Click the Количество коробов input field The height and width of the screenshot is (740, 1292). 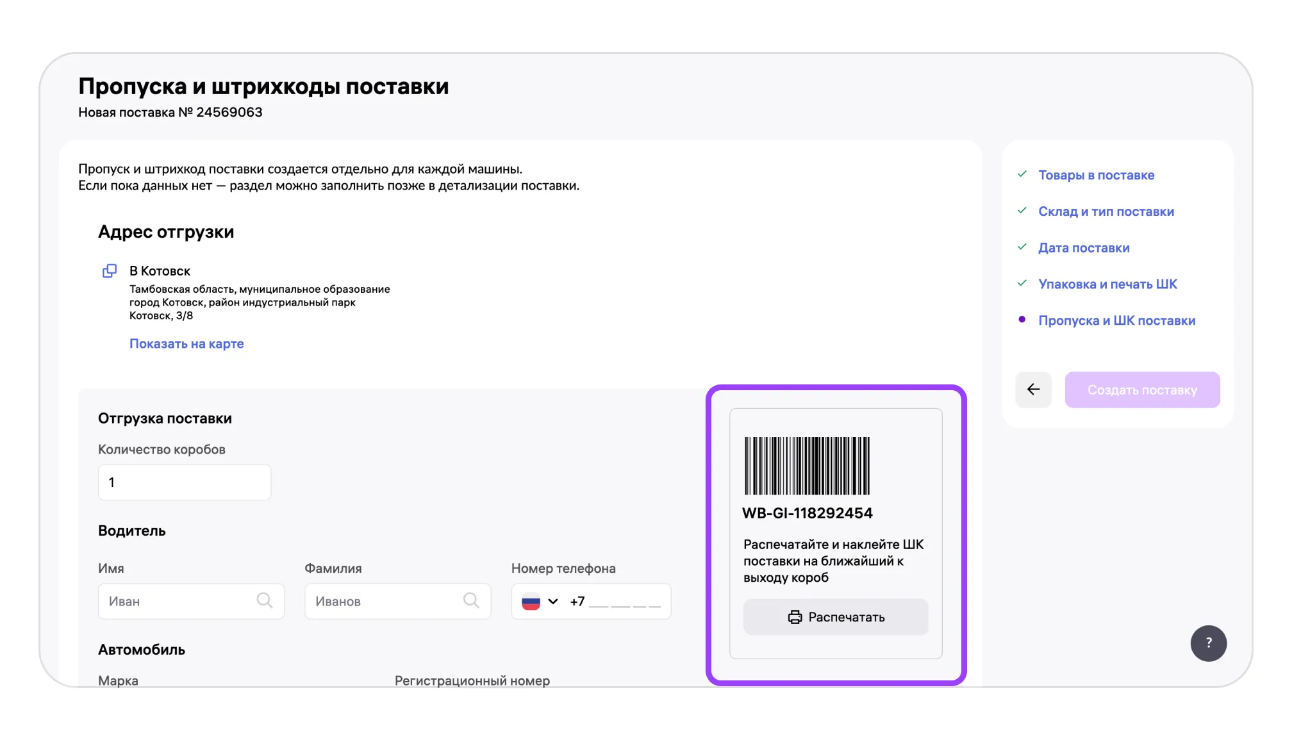pos(185,482)
